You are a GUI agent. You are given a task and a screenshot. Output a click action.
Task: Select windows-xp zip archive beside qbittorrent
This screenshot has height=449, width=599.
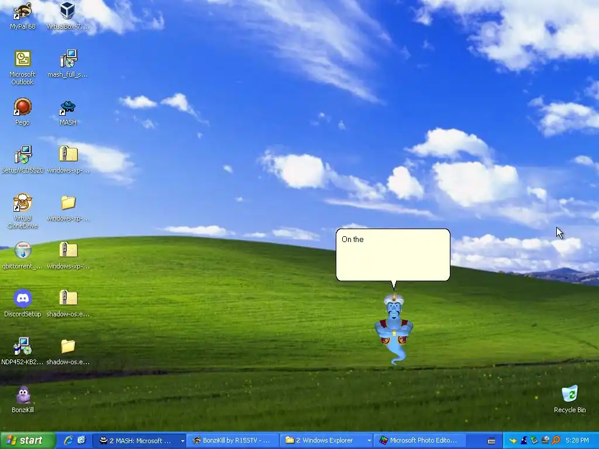click(68, 255)
